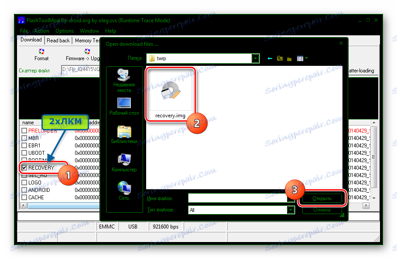Image resolution: width=397 pixels, height=259 pixels.
Task: Open the Views menu dropdown arrow
Action: [307, 58]
